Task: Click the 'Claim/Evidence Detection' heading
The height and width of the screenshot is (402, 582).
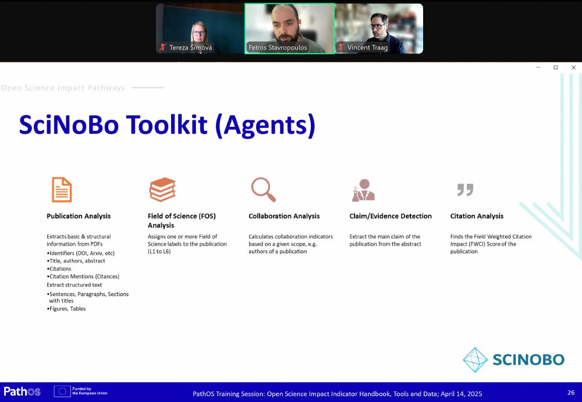Action: click(x=391, y=216)
